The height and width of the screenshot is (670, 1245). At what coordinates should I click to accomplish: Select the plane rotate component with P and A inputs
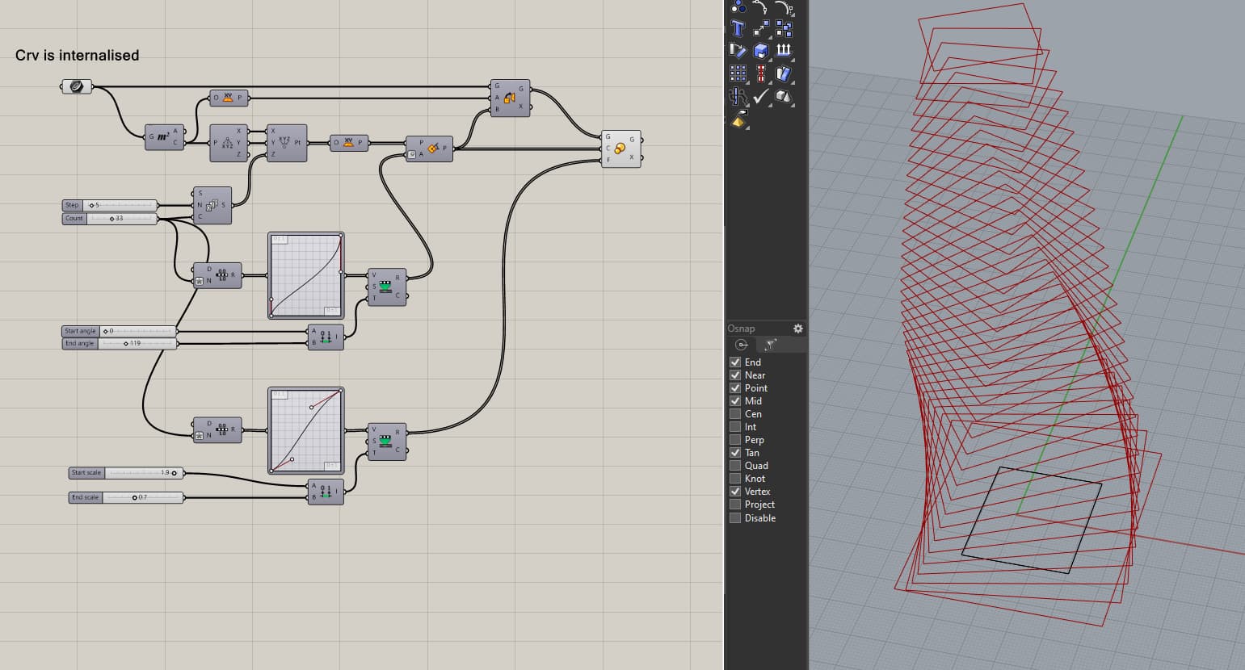[x=429, y=149]
